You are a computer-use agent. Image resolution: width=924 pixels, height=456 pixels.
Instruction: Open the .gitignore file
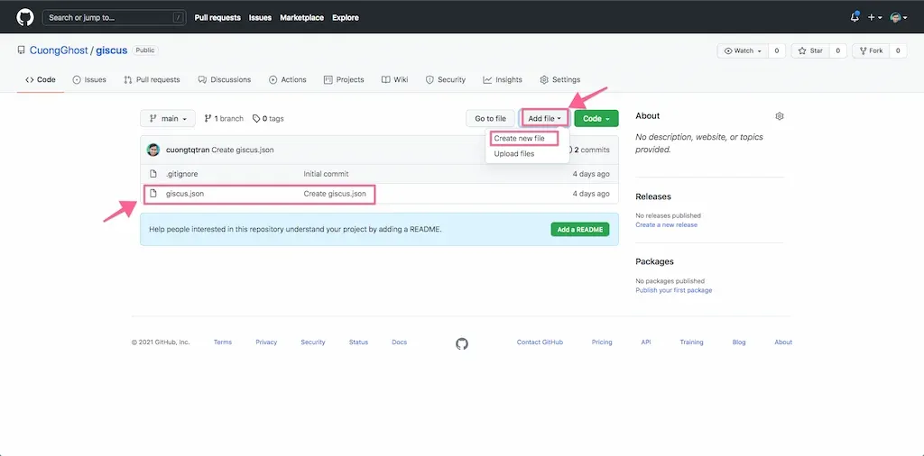point(182,174)
